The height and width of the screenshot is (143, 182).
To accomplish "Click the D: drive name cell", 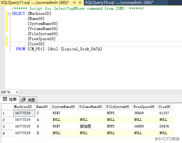I will pos(43,127).
